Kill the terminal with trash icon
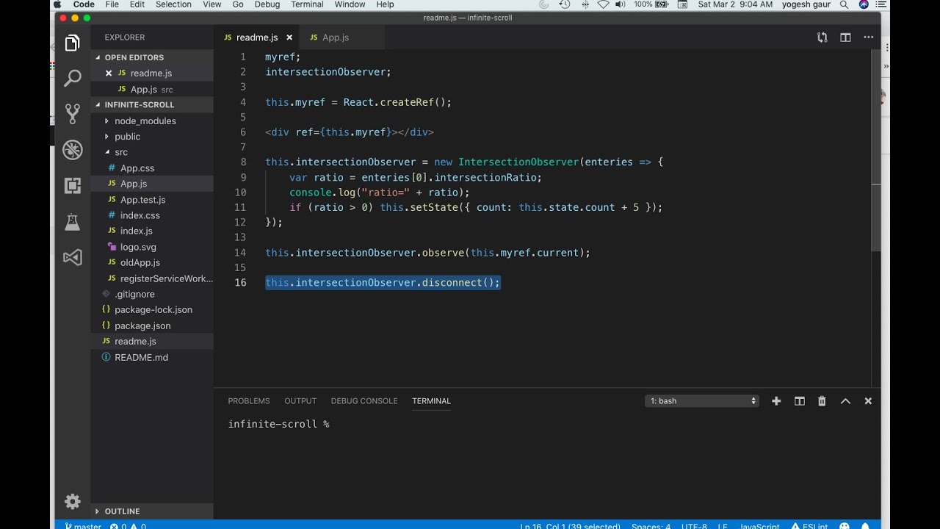 (x=822, y=401)
